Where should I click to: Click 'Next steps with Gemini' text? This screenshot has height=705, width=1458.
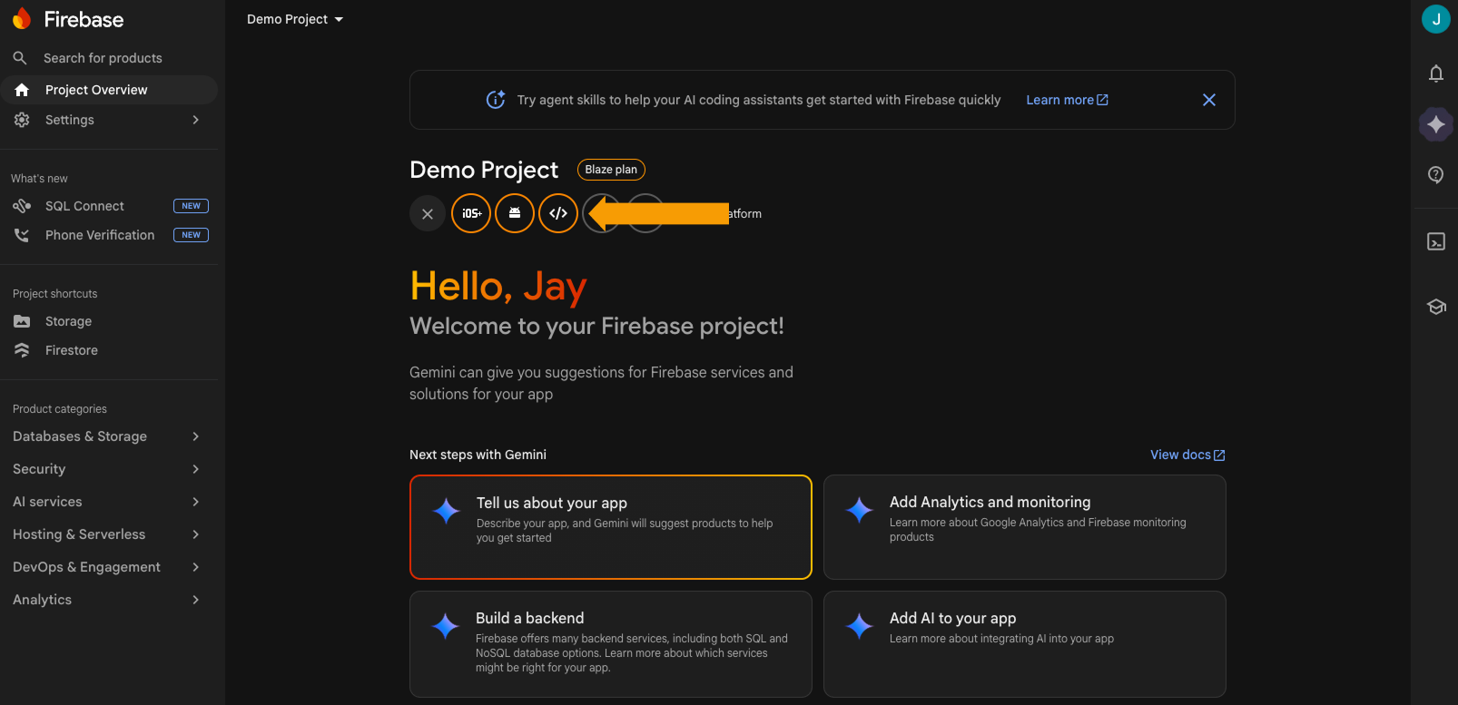click(x=478, y=455)
